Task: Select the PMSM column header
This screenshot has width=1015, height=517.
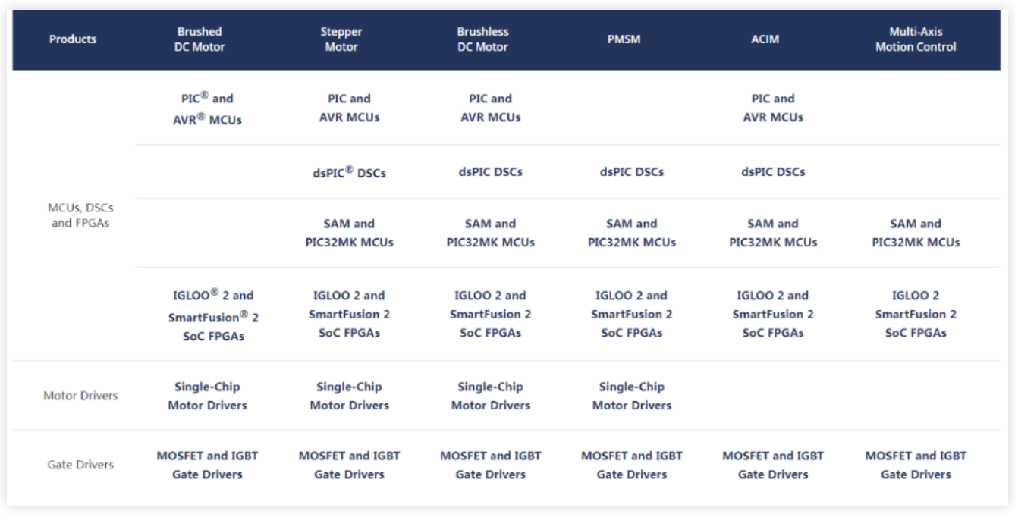Action: 624,39
